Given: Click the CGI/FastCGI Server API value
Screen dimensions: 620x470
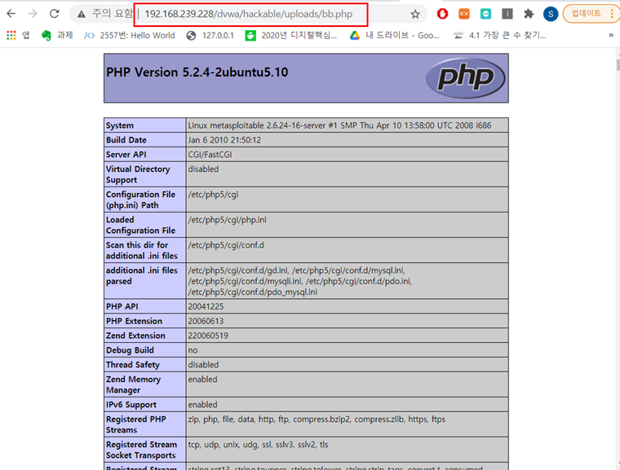Looking at the screenshot, I should click(x=210, y=155).
